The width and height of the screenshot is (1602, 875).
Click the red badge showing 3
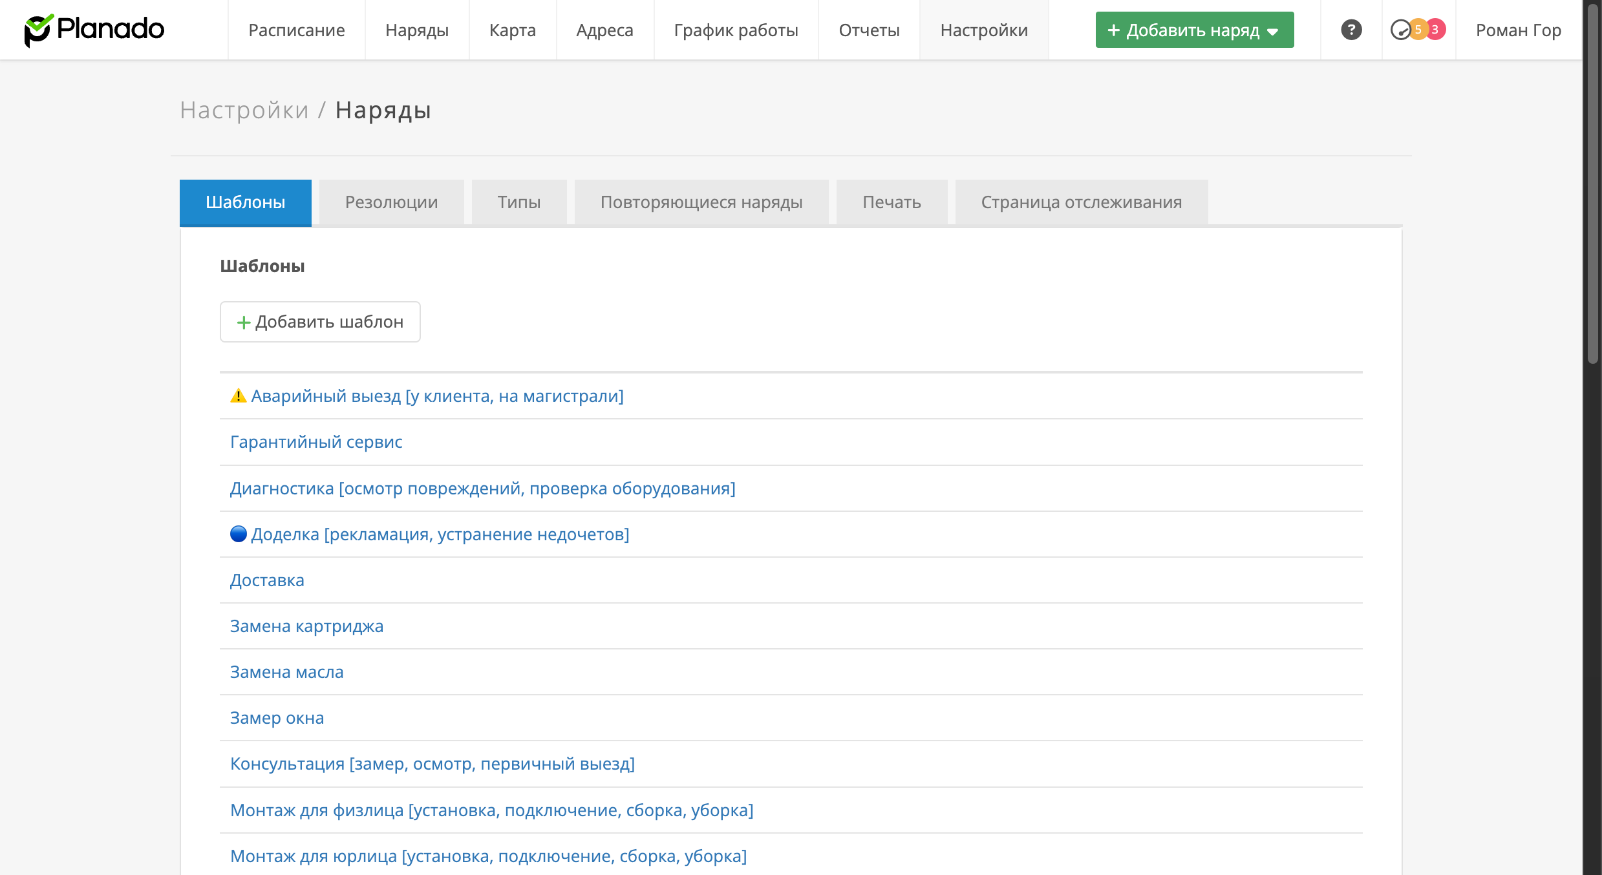(1435, 30)
